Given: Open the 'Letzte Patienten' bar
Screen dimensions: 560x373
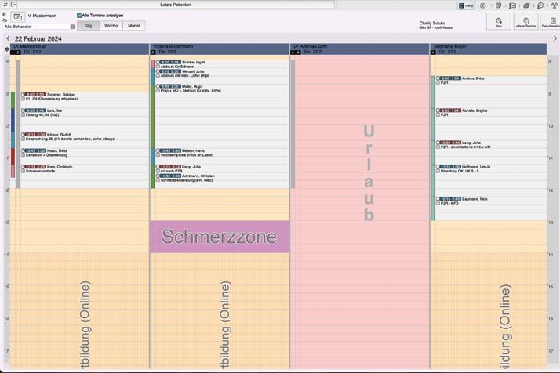Looking at the screenshot, I should [x=176, y=5].
